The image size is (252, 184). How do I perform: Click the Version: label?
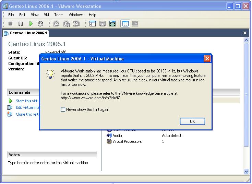(16, 69)
